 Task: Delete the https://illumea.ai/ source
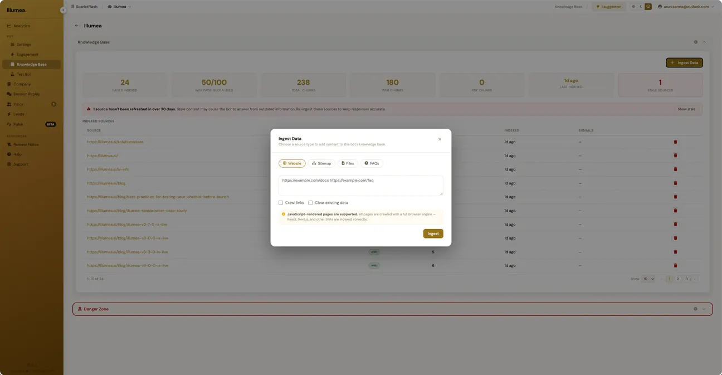coord(675,155)
